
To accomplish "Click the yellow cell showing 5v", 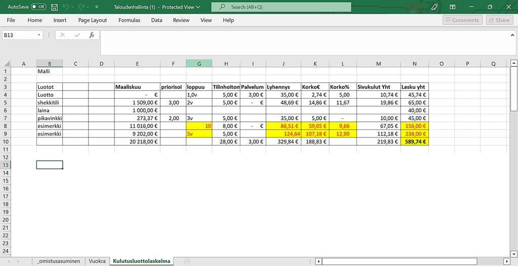I will click(x=199, y=134).
